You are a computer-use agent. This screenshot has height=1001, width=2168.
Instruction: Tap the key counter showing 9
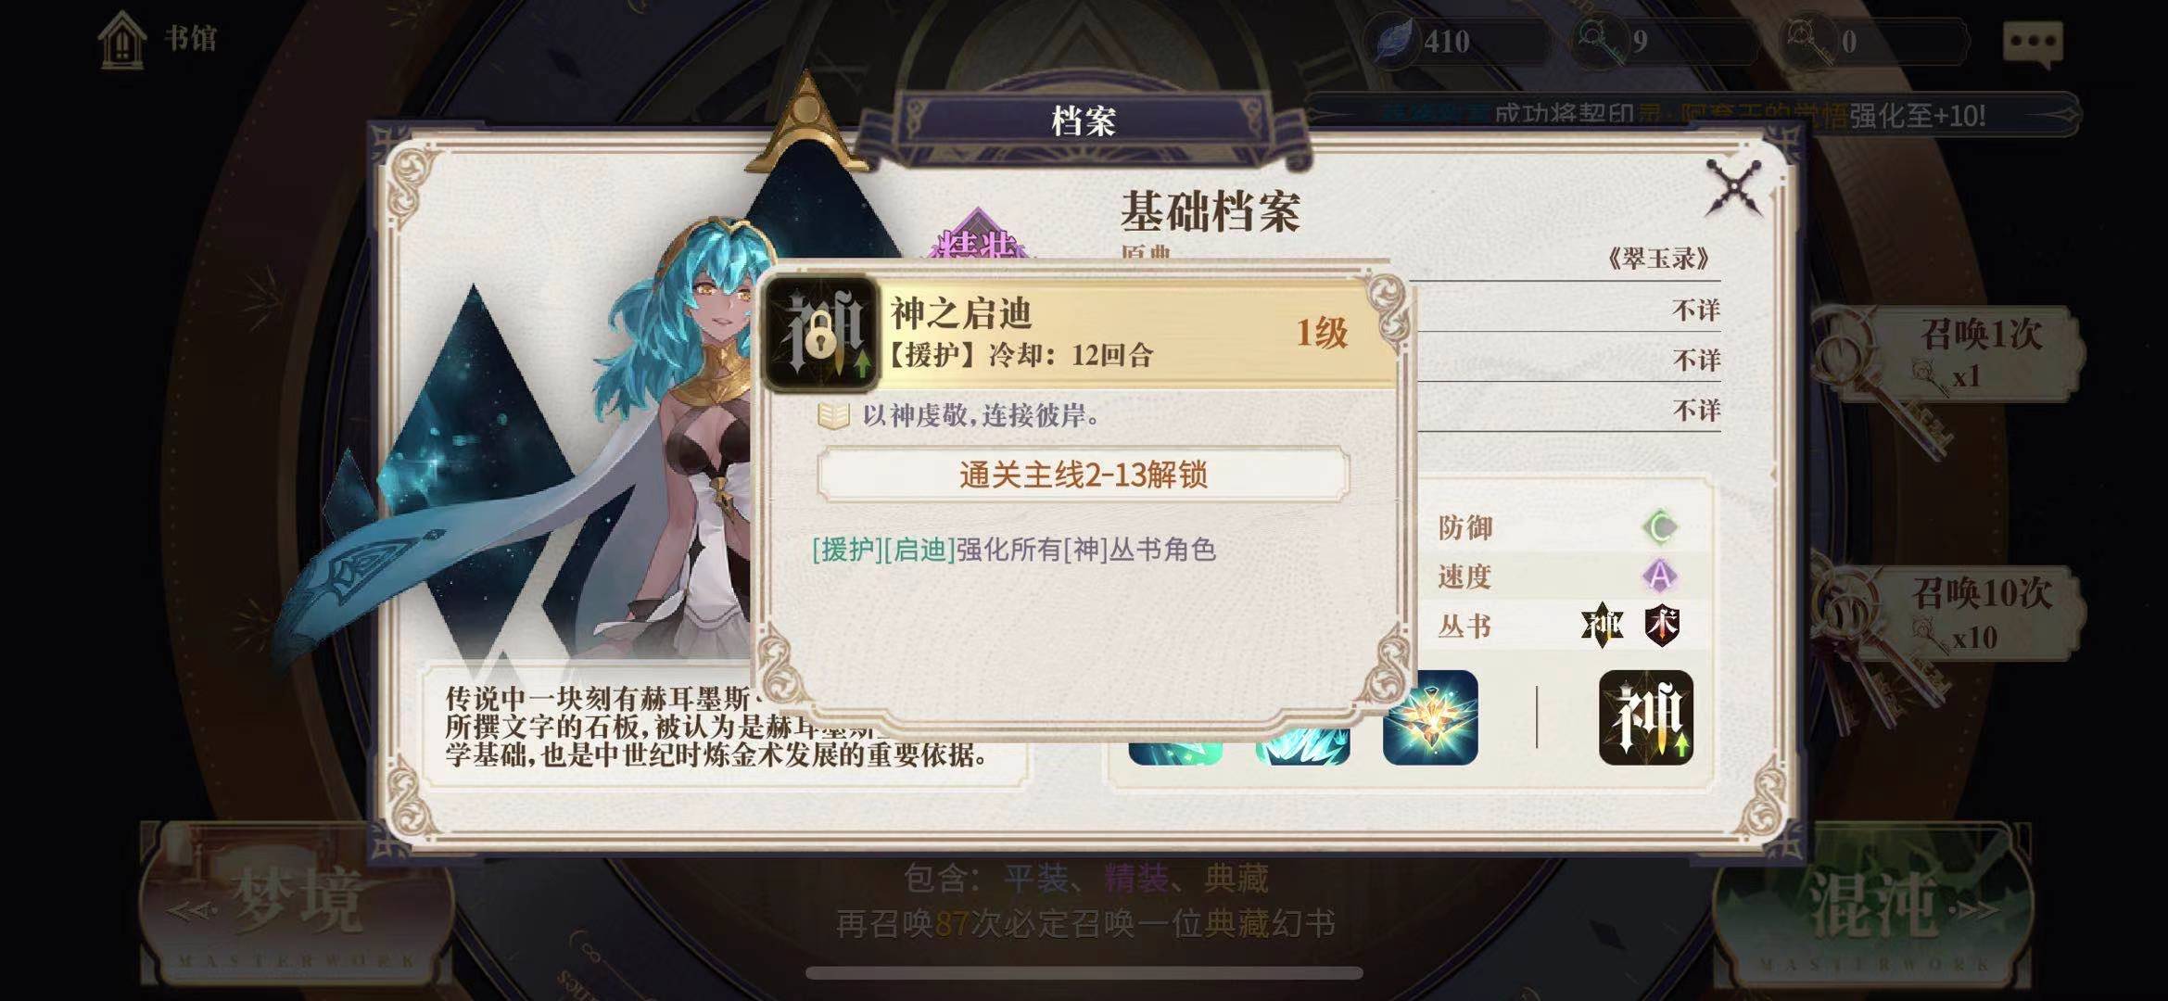click(x=1666, y=42)
